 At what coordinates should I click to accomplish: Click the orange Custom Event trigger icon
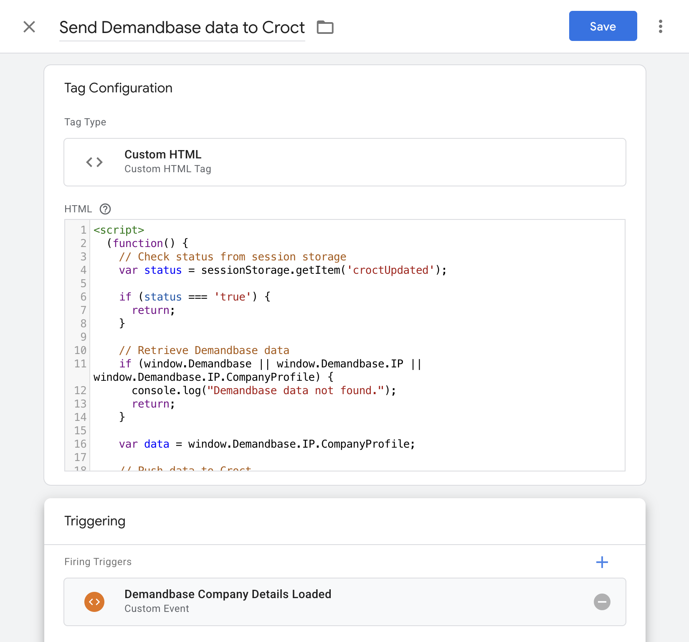(94, 602)
